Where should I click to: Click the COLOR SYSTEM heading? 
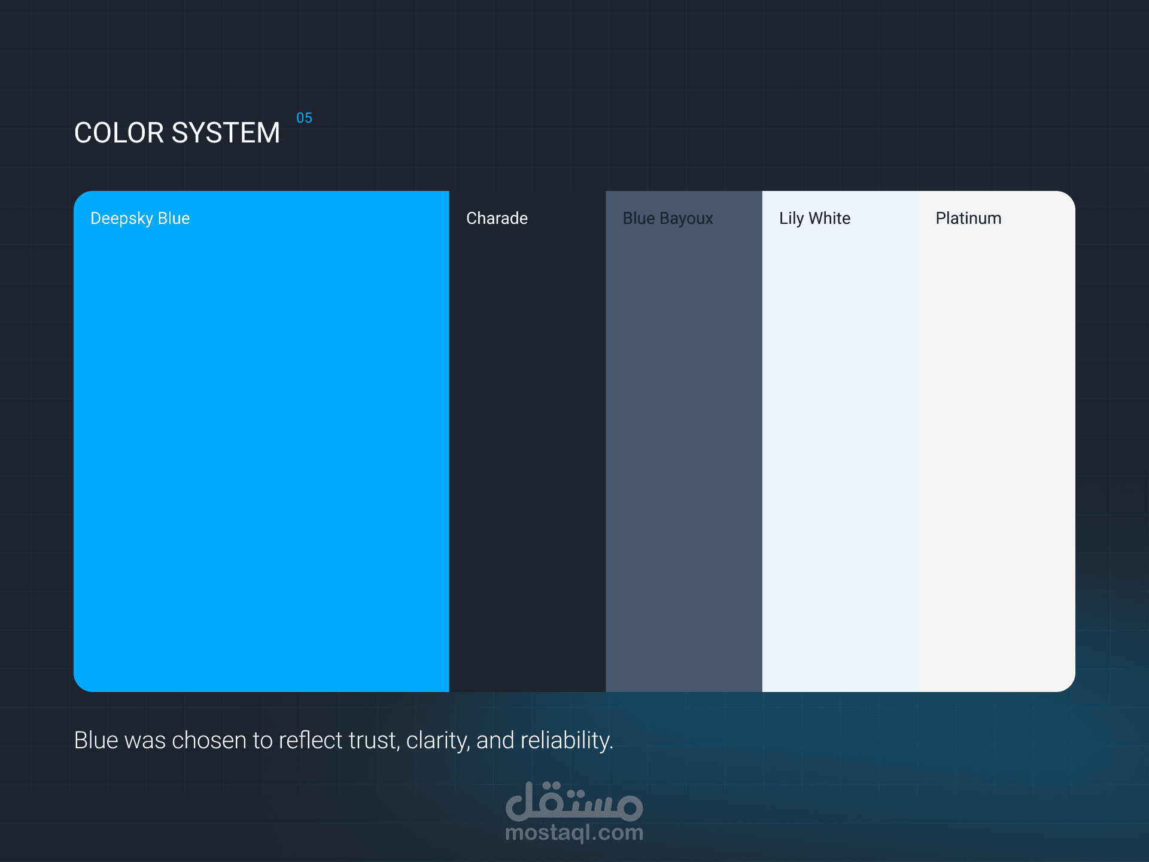click(177, 133)
